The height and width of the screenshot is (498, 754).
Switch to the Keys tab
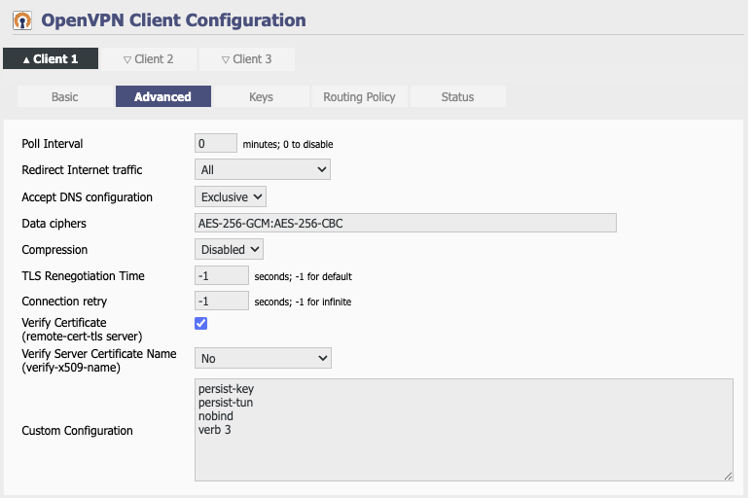pos(261,96)
